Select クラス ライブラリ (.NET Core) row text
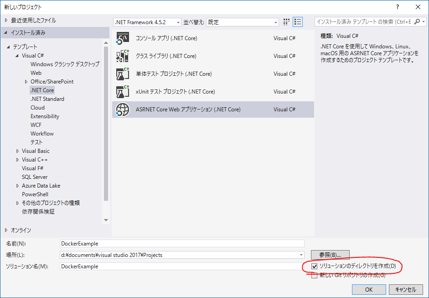 point(166,56)
